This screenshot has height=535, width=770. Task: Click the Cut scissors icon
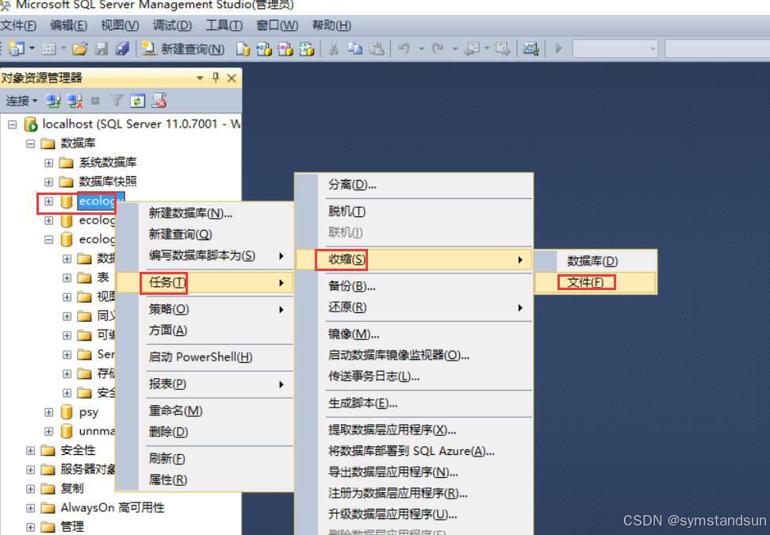(x=334, y=48)
